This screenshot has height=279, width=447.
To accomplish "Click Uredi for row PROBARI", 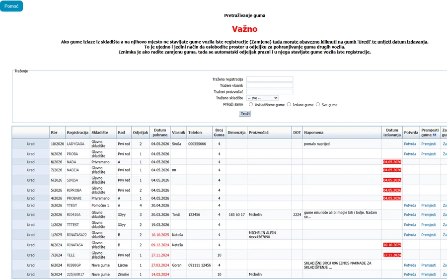I will click(x=31, y=198).
